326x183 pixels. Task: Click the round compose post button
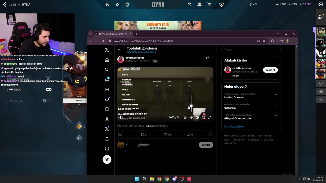click(107, 159)
